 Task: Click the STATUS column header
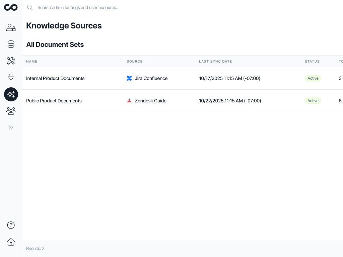point(312,61)
